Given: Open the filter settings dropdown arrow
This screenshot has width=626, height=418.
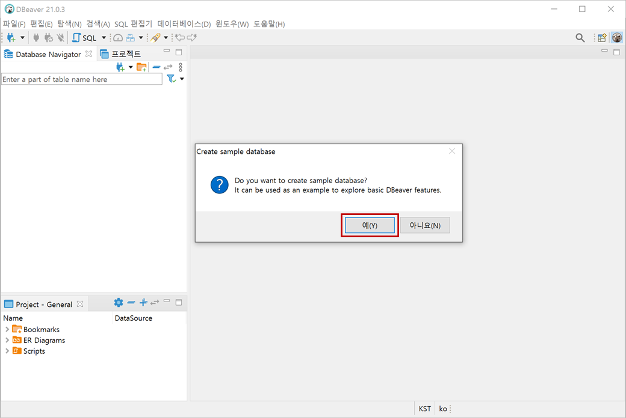Looking at the screenshot, I should point(182,79).
